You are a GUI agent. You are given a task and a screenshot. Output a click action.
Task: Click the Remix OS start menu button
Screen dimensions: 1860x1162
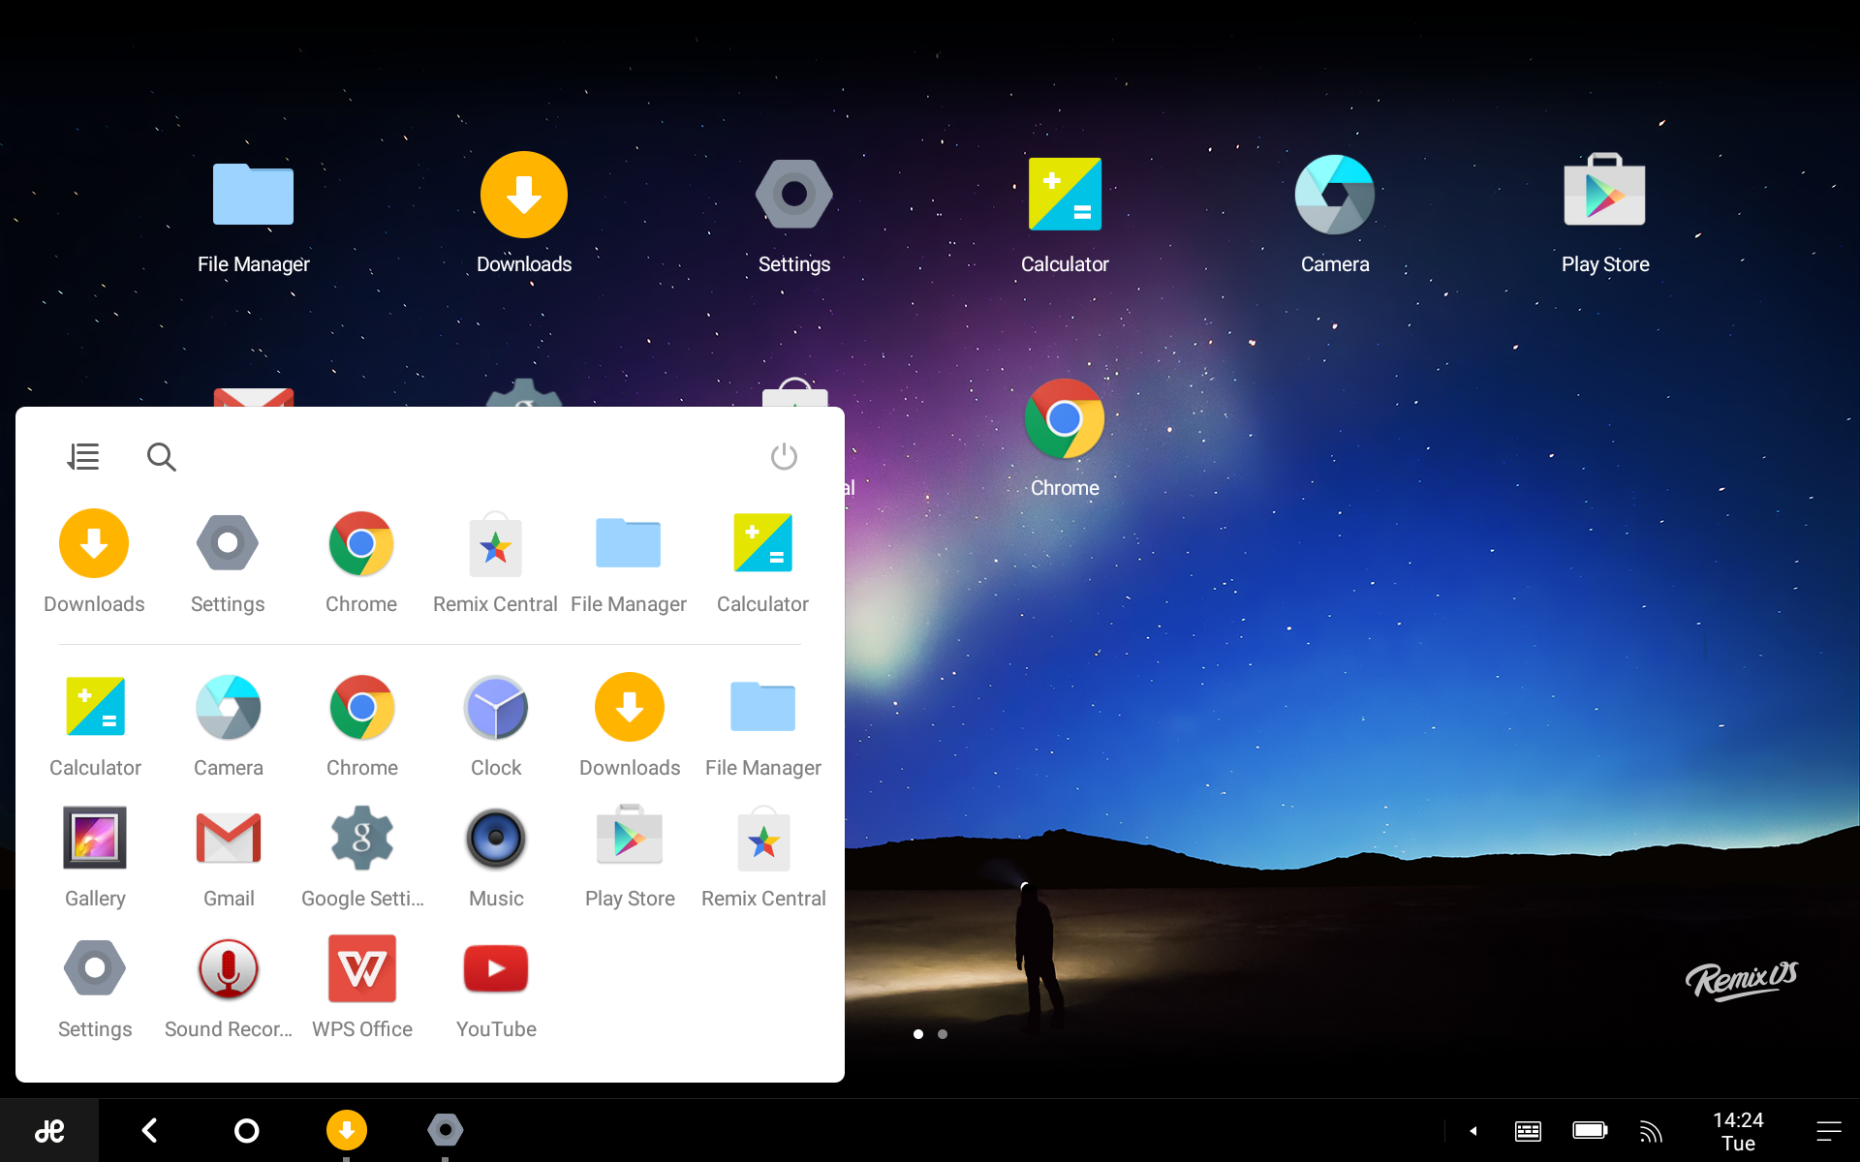[49, 1130]
